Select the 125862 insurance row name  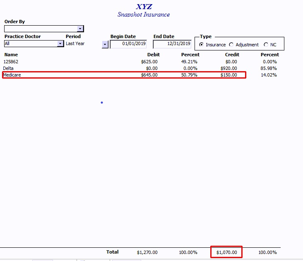[x=11, y=62]
